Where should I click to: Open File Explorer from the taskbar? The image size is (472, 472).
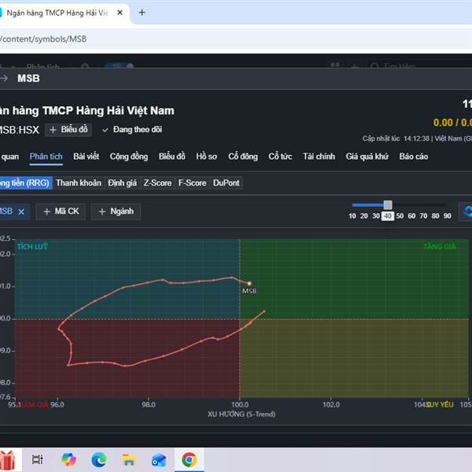tap(128, 459)
